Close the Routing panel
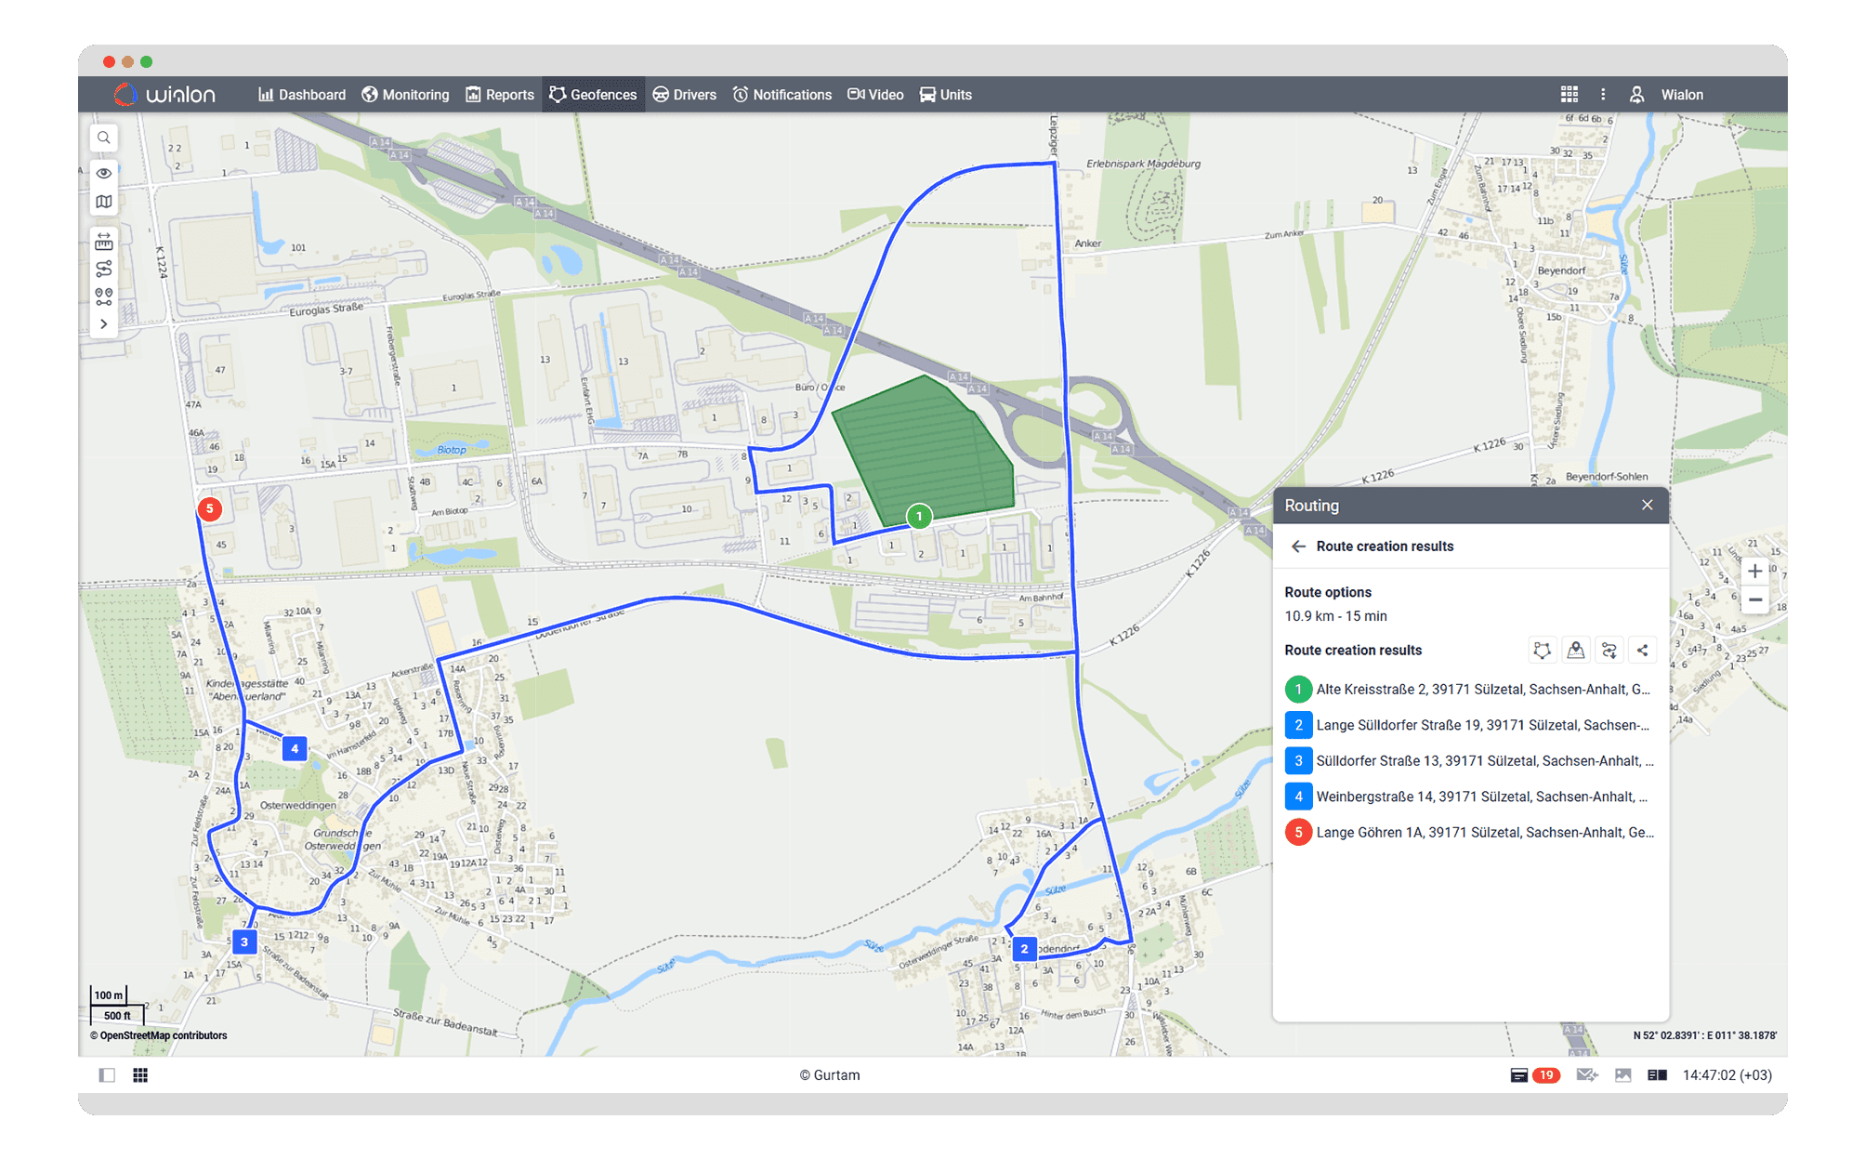The height and width of the screenshot is (1172, 1865). tap(1647, 505)
